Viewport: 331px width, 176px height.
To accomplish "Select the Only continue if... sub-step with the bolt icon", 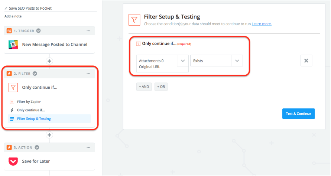I will click(31, 110).
